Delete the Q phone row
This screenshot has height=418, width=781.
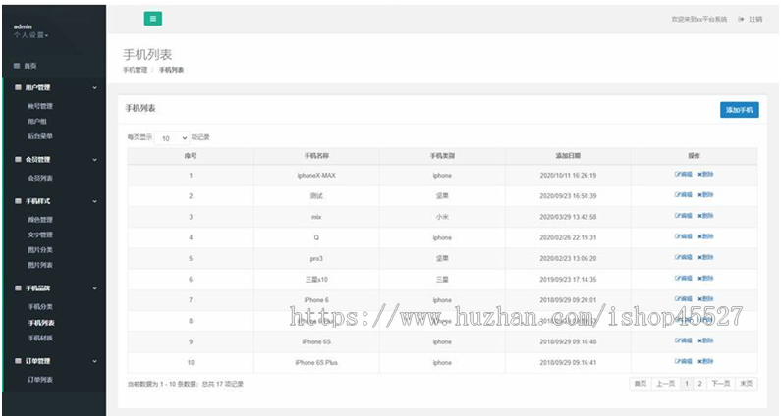tap(705, 236)
